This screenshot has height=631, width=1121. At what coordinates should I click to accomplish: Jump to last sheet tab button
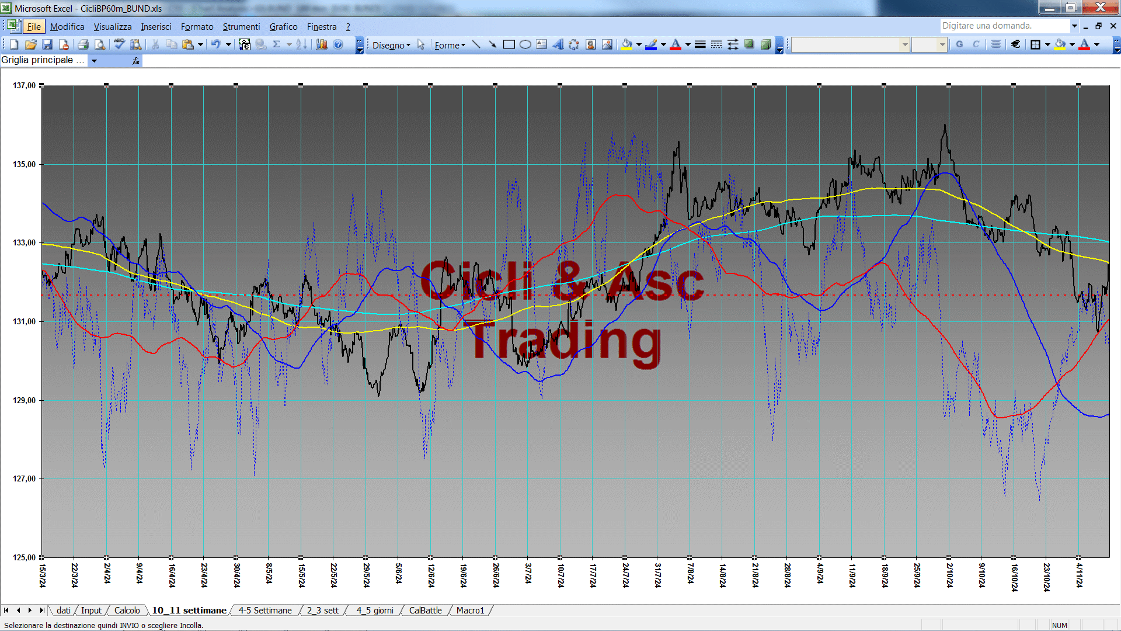tap(41, 611)
